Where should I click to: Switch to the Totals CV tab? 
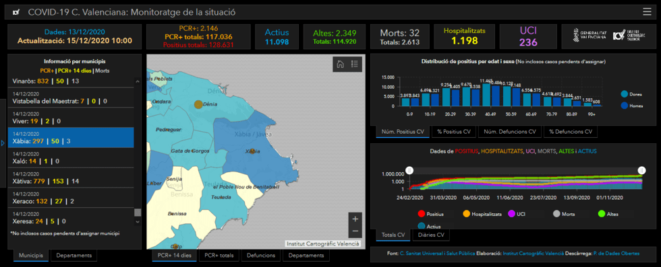[x=393, y=235]
